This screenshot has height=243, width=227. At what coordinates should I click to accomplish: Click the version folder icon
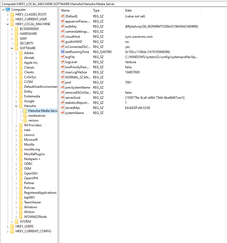(25, 120)
